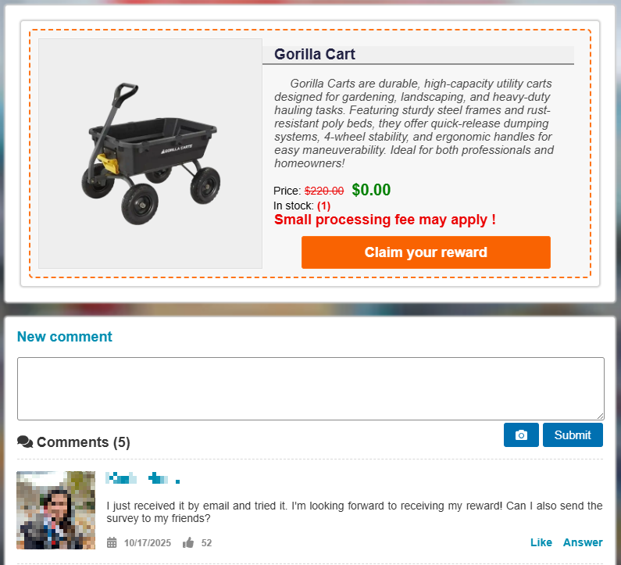Open the blurred commenter username
Image resolution: width=621 pixels, height=565 pixels.
(143, 477)
